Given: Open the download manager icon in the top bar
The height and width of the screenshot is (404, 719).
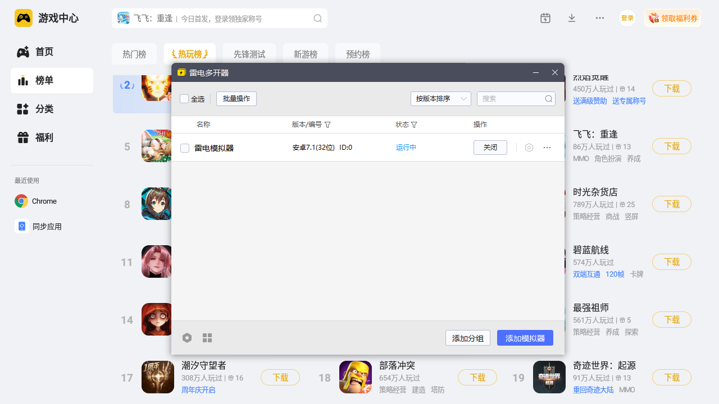Looking at the screenshot, I should pos(571,17).
